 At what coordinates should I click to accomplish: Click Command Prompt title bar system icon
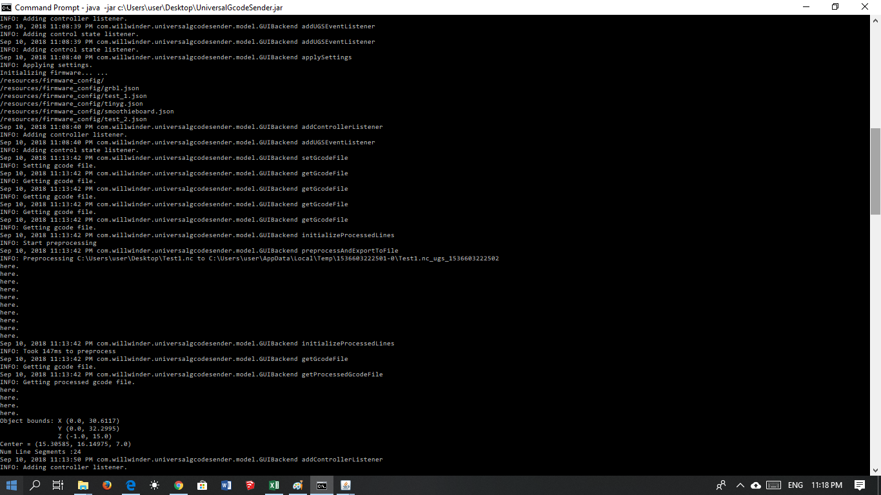pos(6,7)
